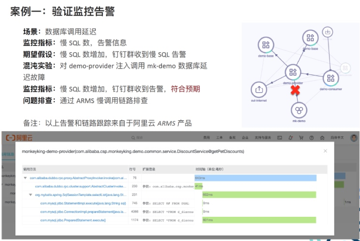Click the 41ms timeline bar
Image resolution: width=360 pixels, height=241 pixels.
pos(199,186)
